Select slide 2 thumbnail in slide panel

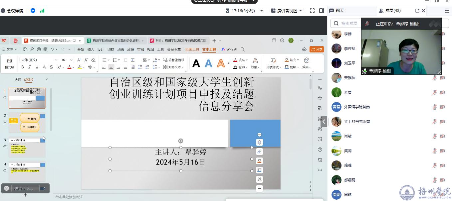27,122
